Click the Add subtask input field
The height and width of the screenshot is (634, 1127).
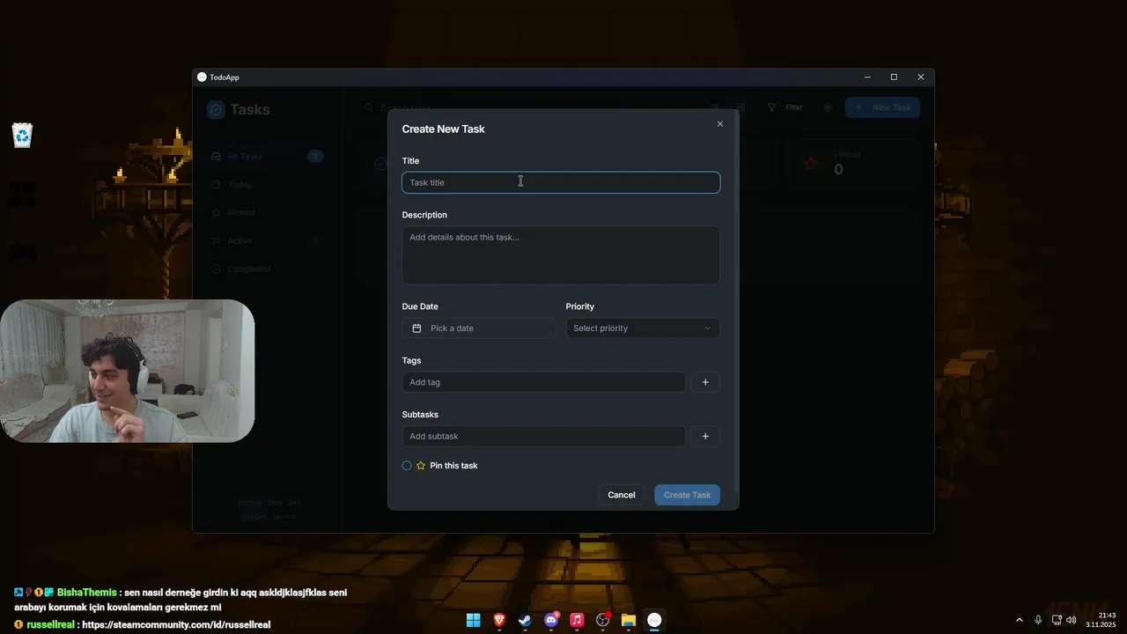pos(543,436)
